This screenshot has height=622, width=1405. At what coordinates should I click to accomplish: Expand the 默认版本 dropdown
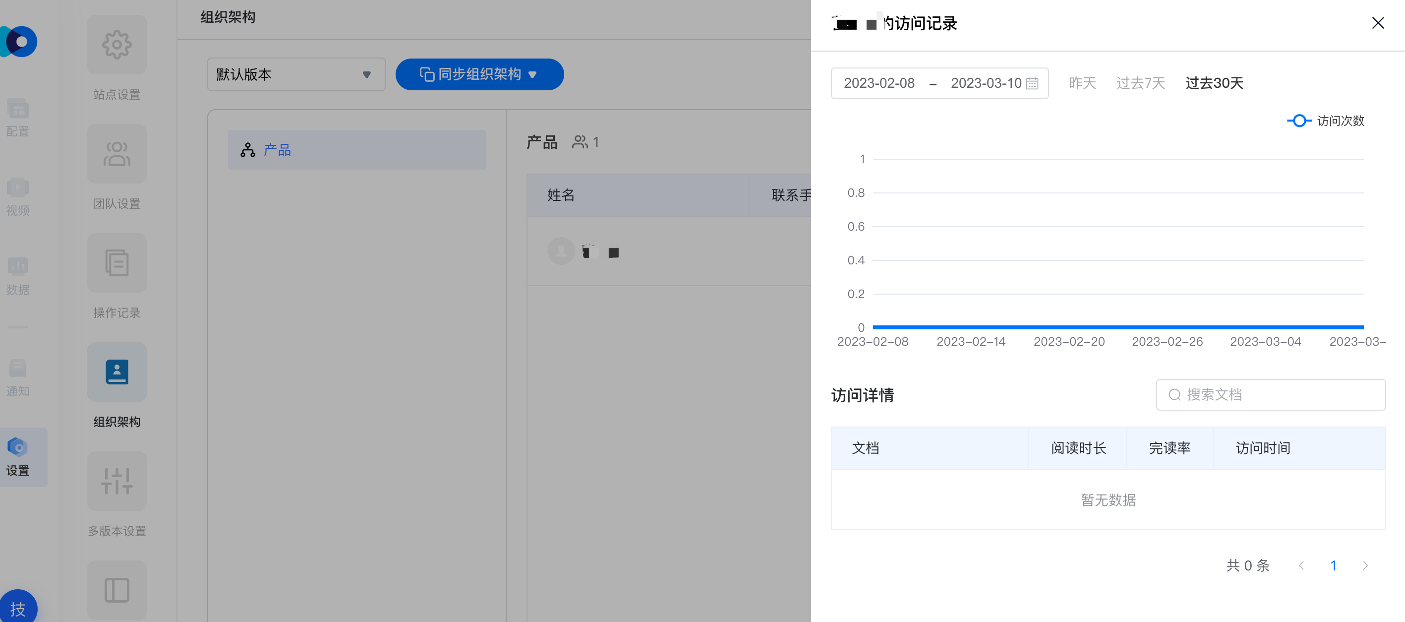tap(296, 74)
